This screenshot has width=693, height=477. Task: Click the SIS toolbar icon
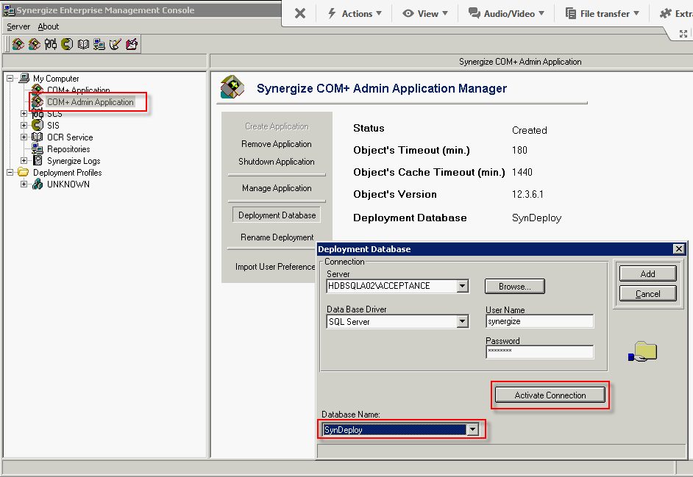67,44
